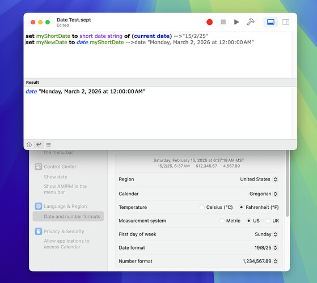Select the Celsius temperature option
Image resolution: width=317 pixels, height=283 pixels.
[202, 207]
